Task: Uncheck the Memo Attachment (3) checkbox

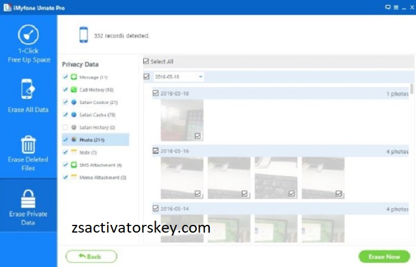Action: coord(65,177)
